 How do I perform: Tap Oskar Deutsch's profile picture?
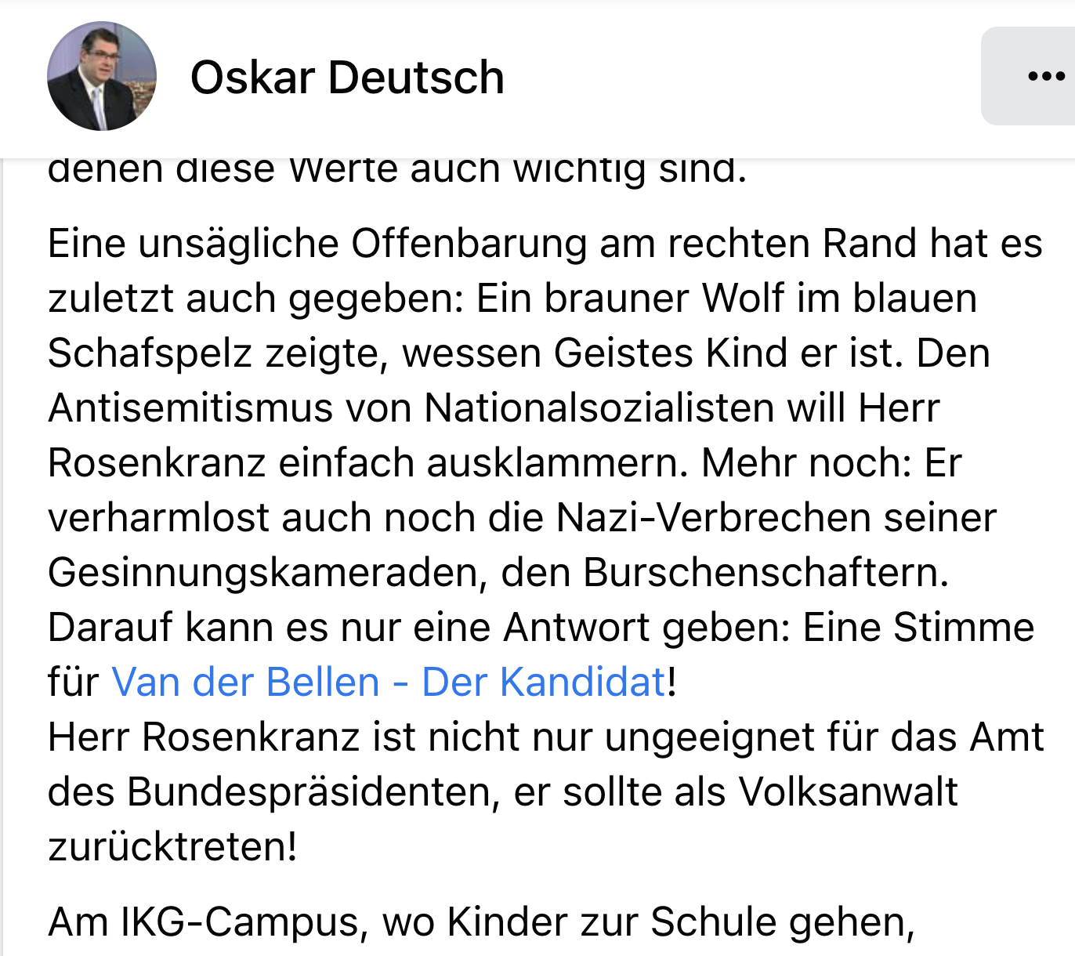[102, 76]
